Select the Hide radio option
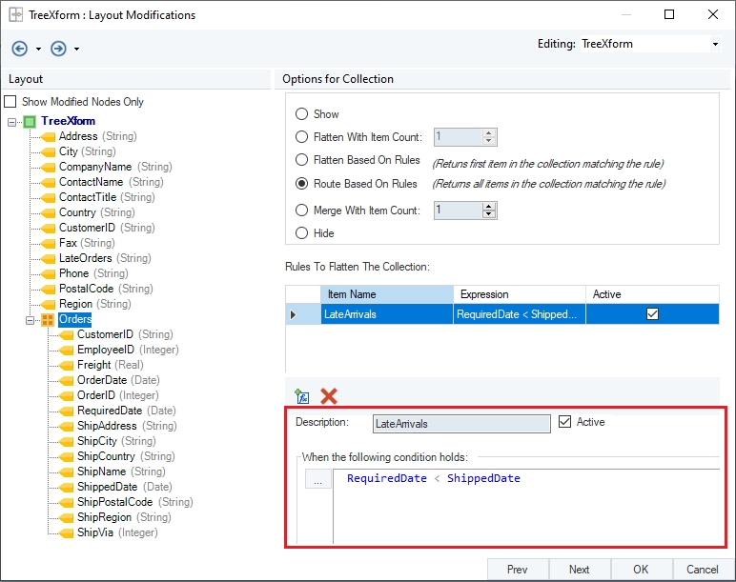The image size is (736, 582). tap(302, 232)
